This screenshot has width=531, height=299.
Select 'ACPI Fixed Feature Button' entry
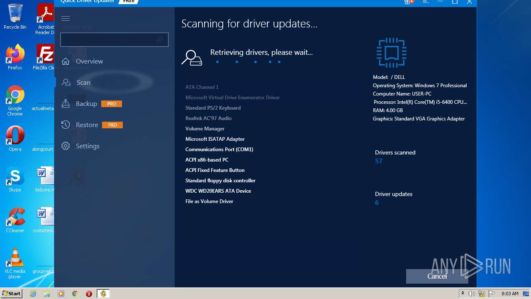[215, 170]
